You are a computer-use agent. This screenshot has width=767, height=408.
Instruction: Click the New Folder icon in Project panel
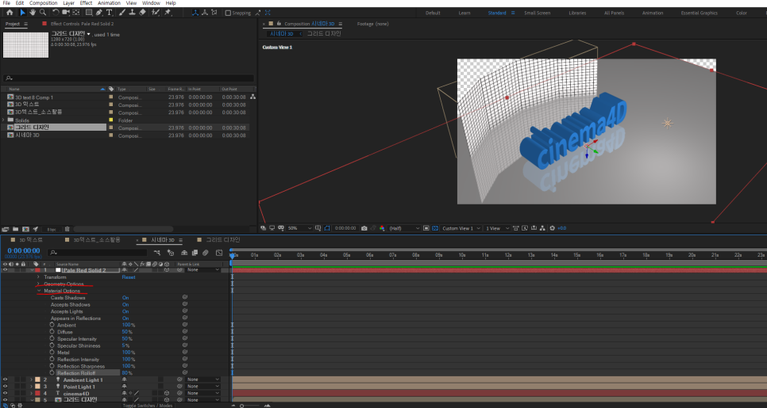click(x=16, y=229)
